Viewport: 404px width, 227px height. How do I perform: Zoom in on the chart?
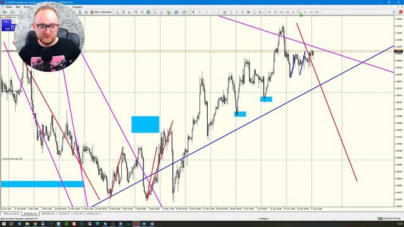point(136,12)
